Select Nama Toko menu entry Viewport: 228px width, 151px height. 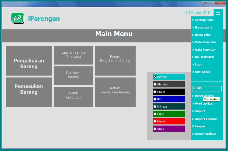(x=201, y=35)
